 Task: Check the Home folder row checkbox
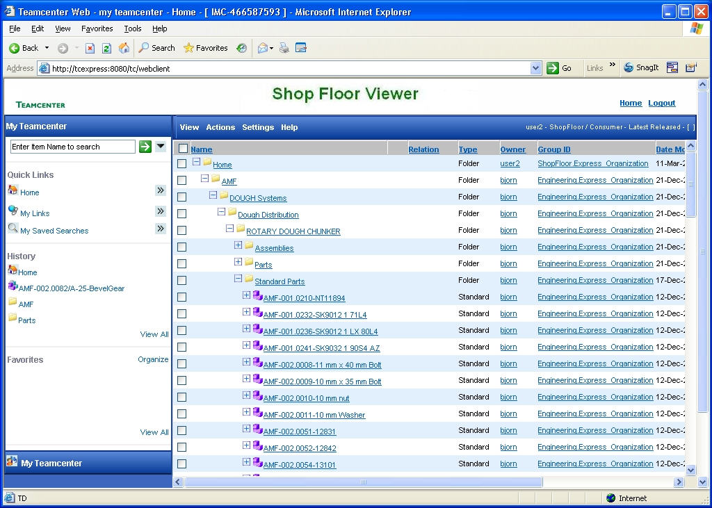(x=181, y=163)
